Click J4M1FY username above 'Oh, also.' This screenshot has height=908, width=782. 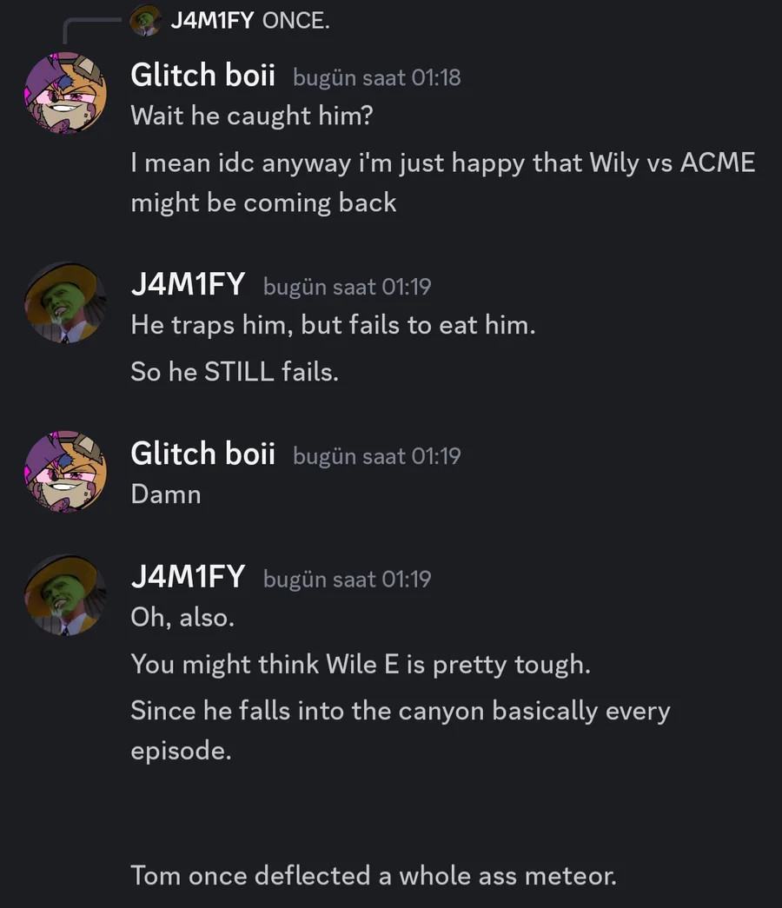pos(188,577)
